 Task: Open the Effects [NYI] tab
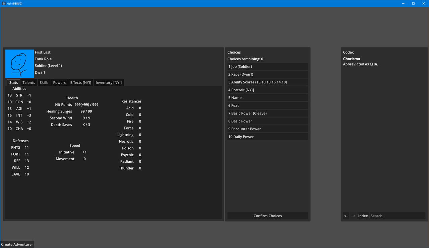click(x=81, y=83)
